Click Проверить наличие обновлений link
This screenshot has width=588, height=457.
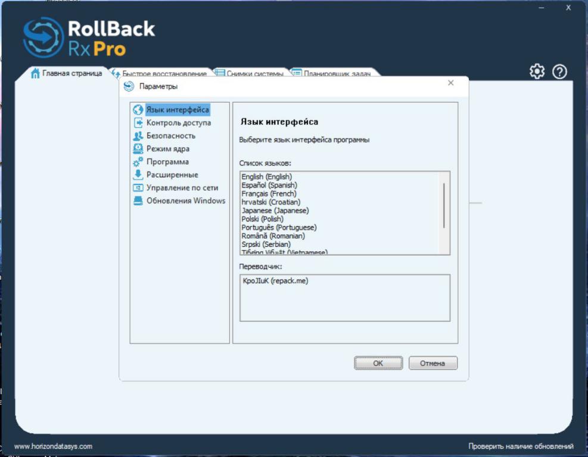521,446
